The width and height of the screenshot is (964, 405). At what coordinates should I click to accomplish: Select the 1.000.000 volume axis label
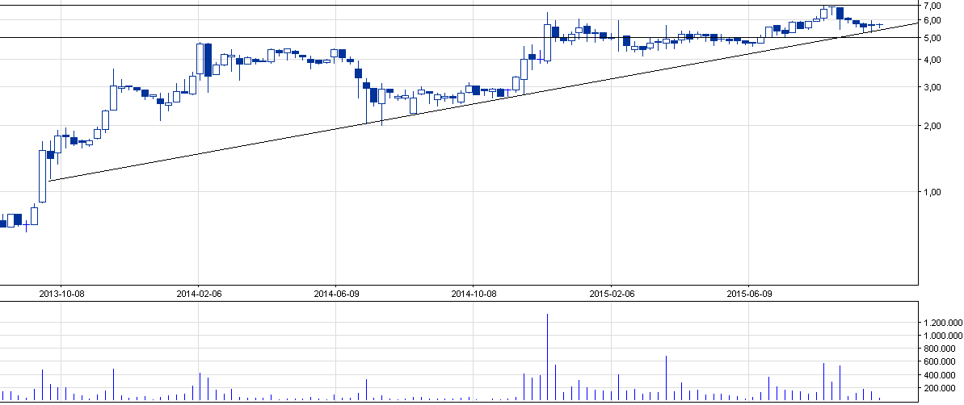point(941,336)
